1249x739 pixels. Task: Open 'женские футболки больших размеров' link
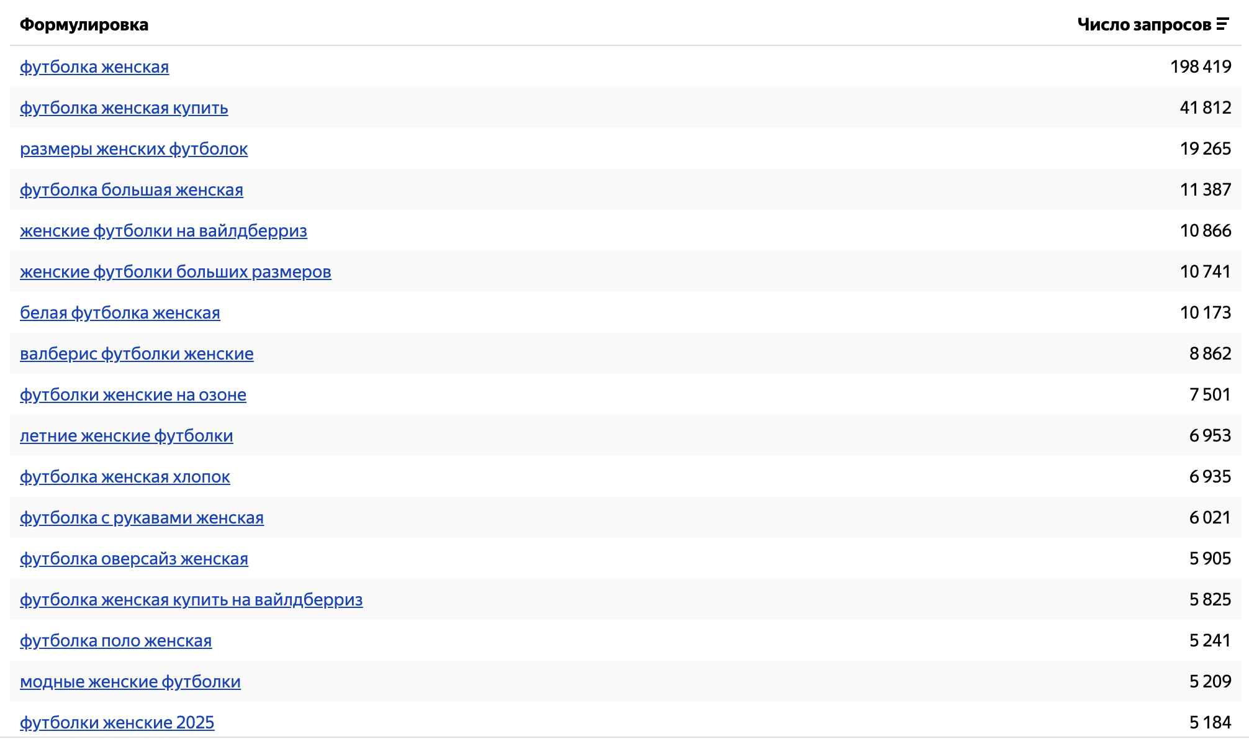pyautogui.click(x=176, y=271)
